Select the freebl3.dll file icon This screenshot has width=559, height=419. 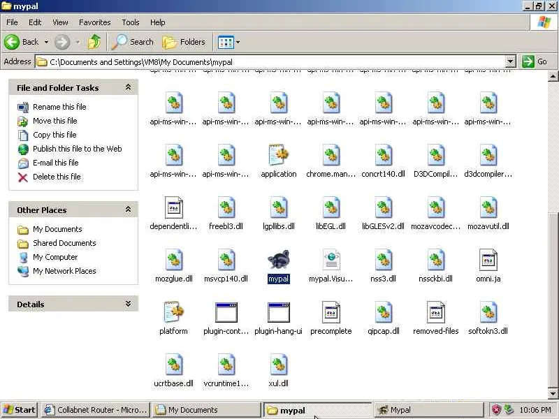click(x=226, y=207)
